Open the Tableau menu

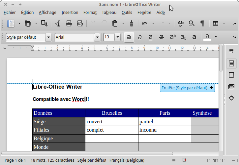click(109, 13)
